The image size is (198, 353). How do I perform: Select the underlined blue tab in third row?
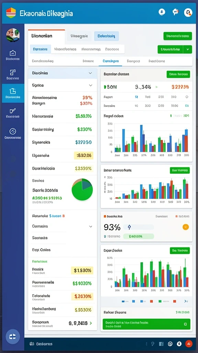click(x=111, y=61)
